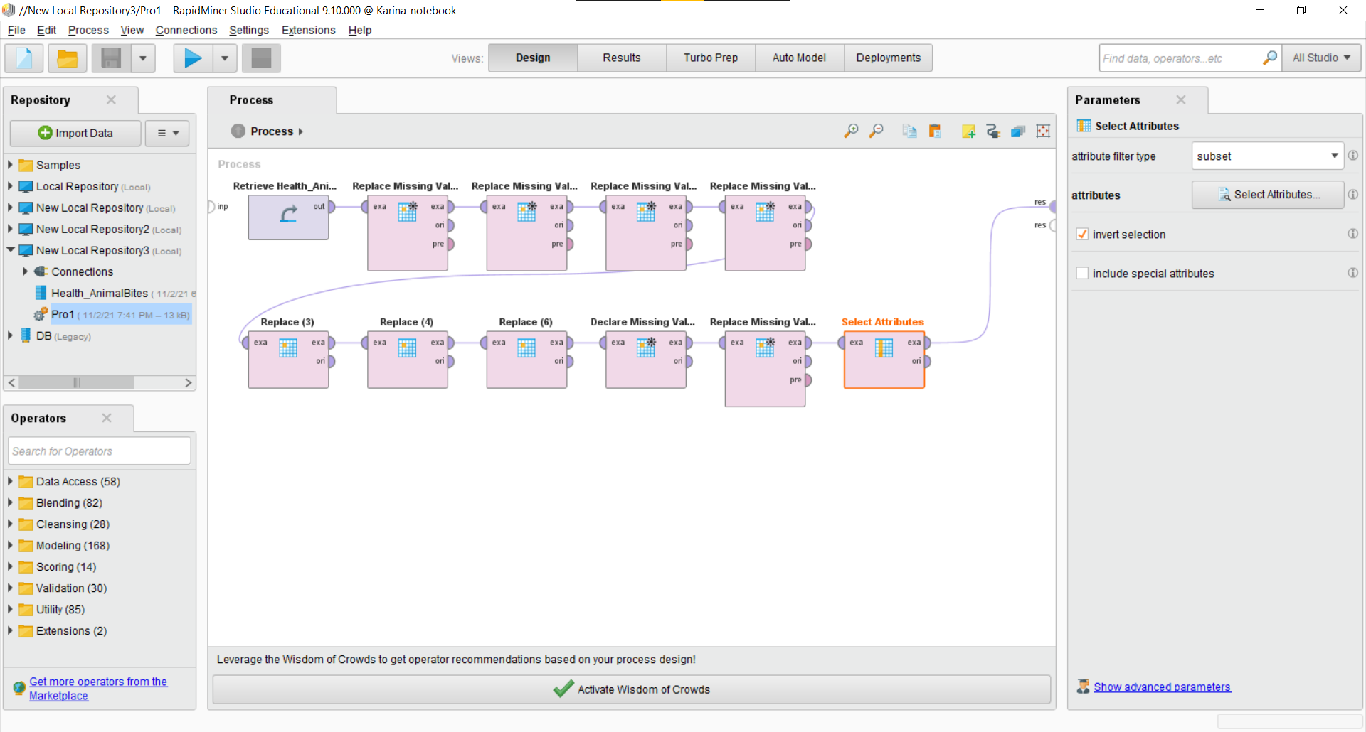
Task: Click the add note icon
Action: click(968, 131)
